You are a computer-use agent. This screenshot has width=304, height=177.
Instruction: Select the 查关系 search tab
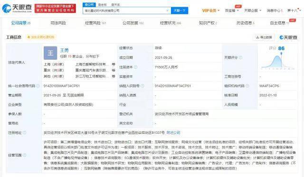115,5
